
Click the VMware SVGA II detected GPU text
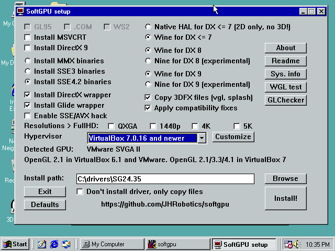pyautogui.click(x=113, y=149)
